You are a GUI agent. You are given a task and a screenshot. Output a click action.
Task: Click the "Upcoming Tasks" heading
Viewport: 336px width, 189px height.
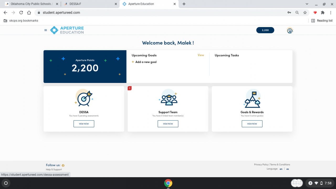click(x=227, y=55)
